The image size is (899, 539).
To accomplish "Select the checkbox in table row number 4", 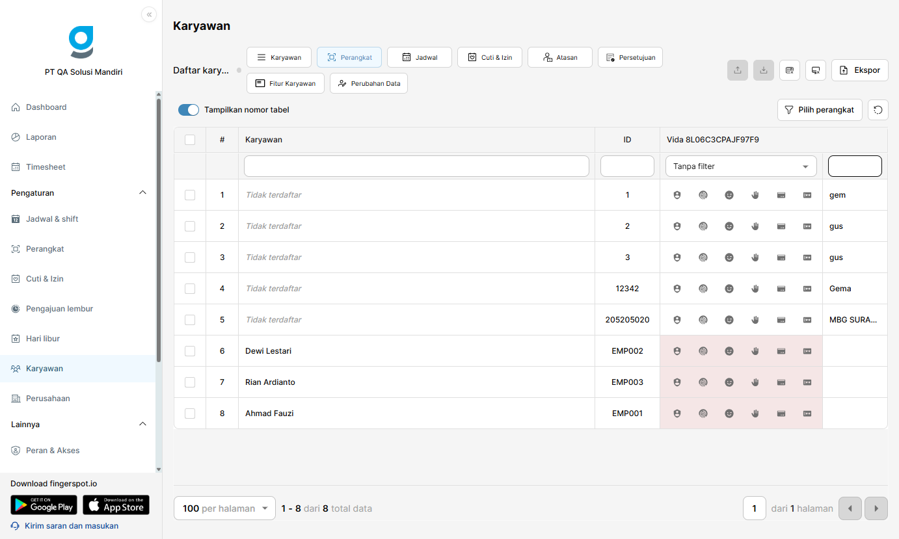I will coord(190,289).
